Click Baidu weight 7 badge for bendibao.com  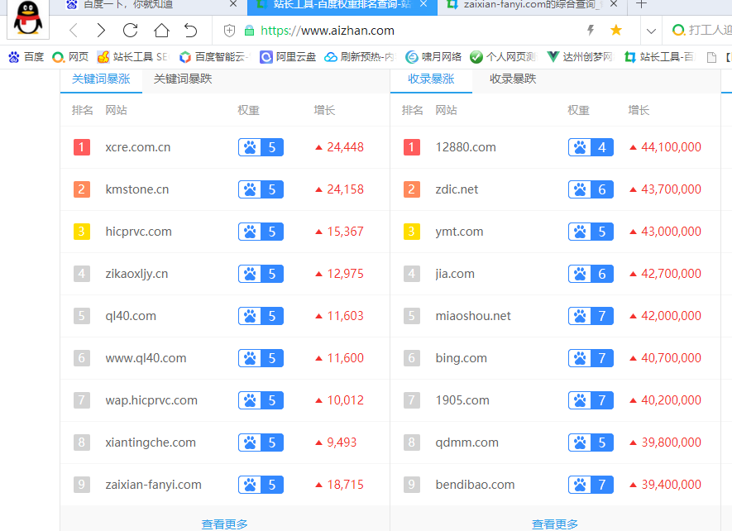pyautogui.click(x=591, y=485)
